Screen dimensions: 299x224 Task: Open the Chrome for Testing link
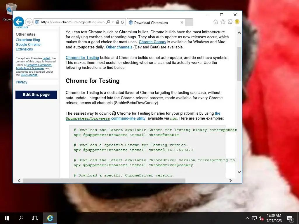click(x=82, y=57)
